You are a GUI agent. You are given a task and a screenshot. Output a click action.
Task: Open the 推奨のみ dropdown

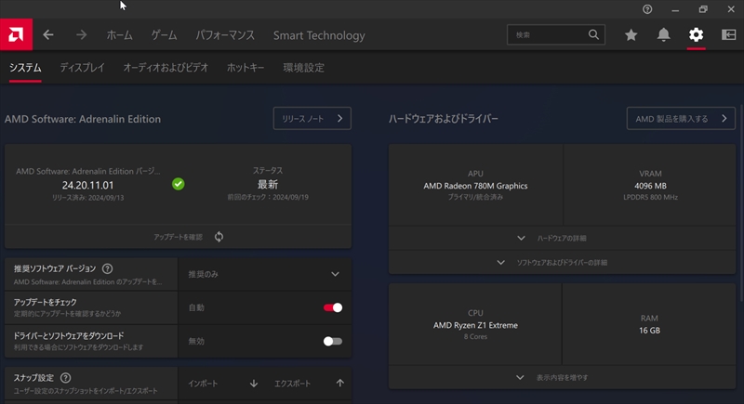[265, 274]
